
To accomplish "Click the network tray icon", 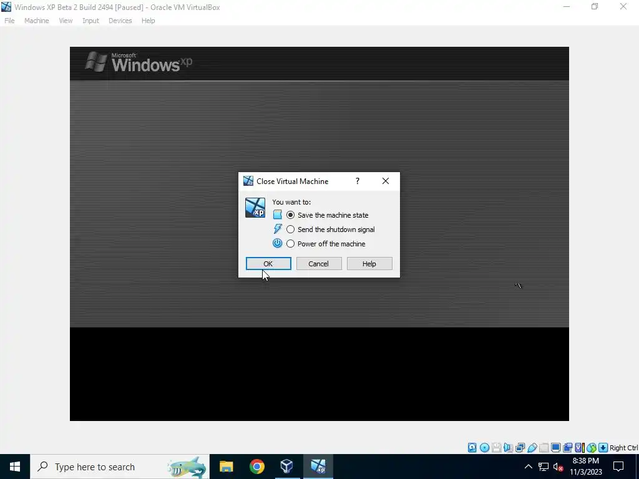I will coord(544,467).
